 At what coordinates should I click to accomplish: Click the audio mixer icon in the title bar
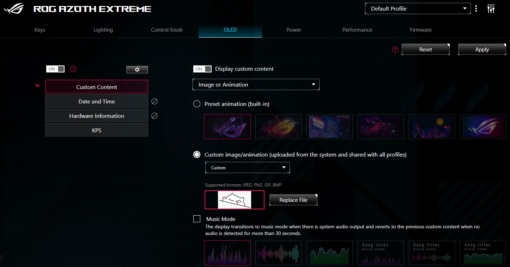[491, 8]
